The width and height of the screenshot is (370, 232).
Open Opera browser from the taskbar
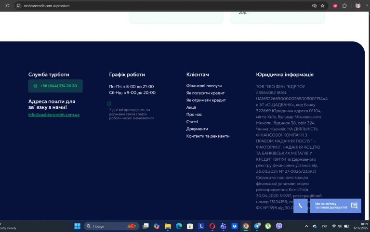pos(212,226)
